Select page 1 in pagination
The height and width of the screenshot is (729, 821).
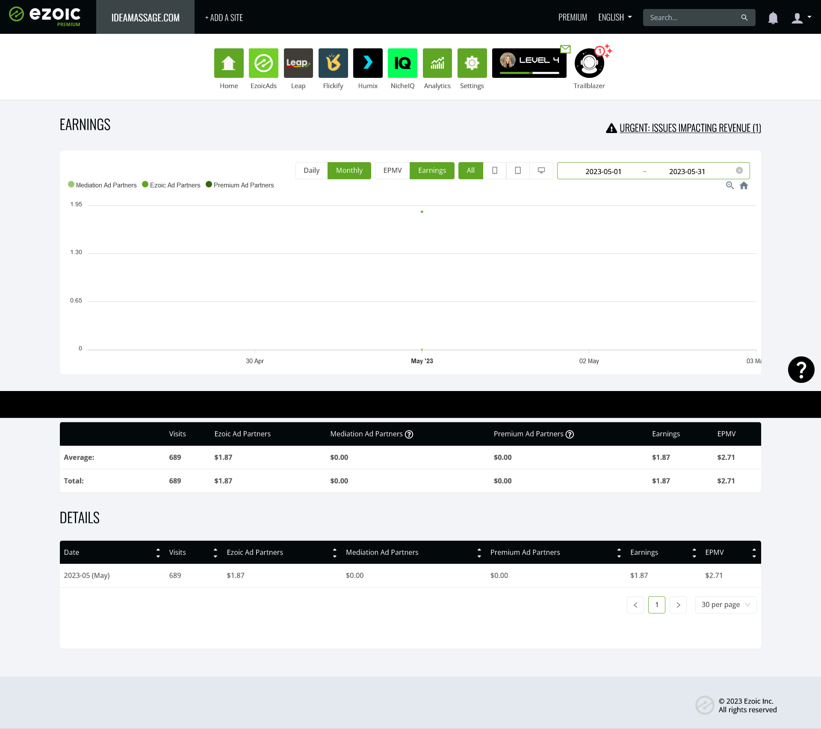(657, 605)
